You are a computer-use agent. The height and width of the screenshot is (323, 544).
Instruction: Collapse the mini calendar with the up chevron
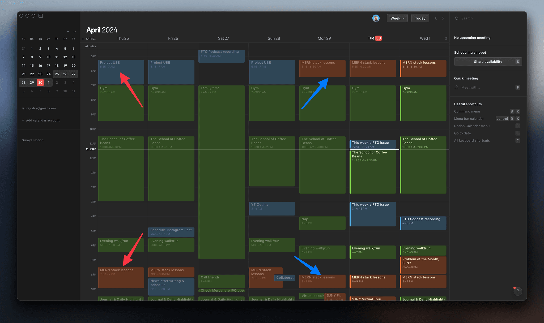68,31
